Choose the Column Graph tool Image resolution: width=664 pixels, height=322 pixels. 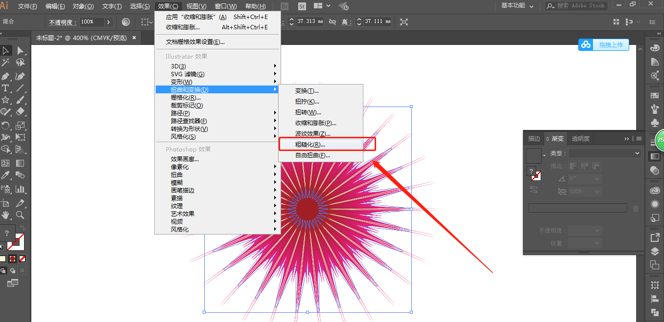pos(20,189)
